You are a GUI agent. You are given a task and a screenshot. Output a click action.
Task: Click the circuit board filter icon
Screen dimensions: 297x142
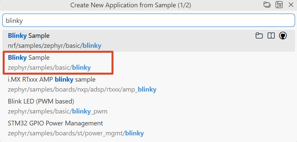[279, 5]
